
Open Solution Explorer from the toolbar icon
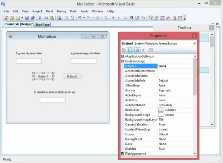click(x=150, y=18)
